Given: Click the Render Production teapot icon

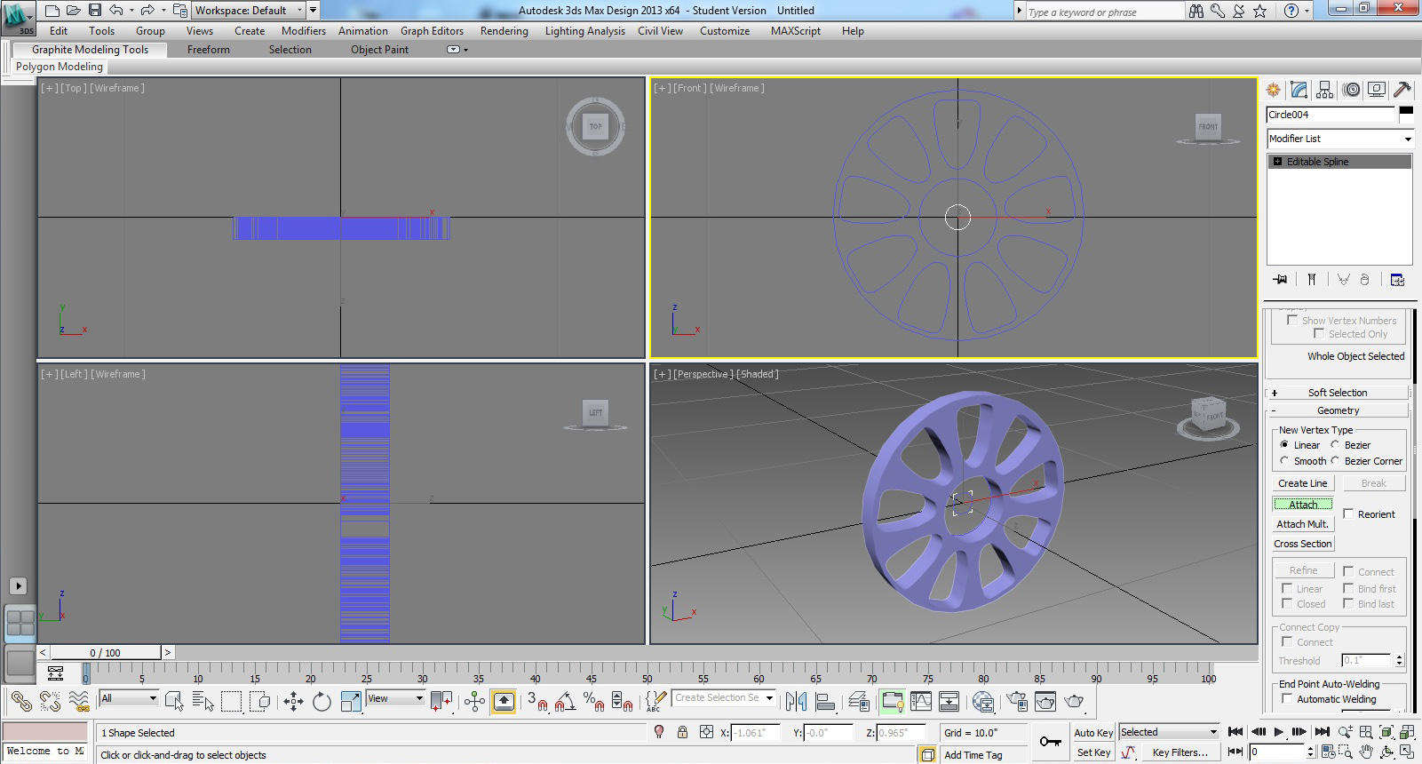Looking at the screenshot, I should pos(1075,702).
